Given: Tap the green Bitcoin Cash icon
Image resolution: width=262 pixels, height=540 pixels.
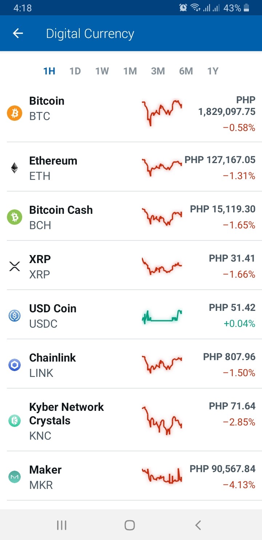Looking at the screenshot, I should [x=15, y=217].
